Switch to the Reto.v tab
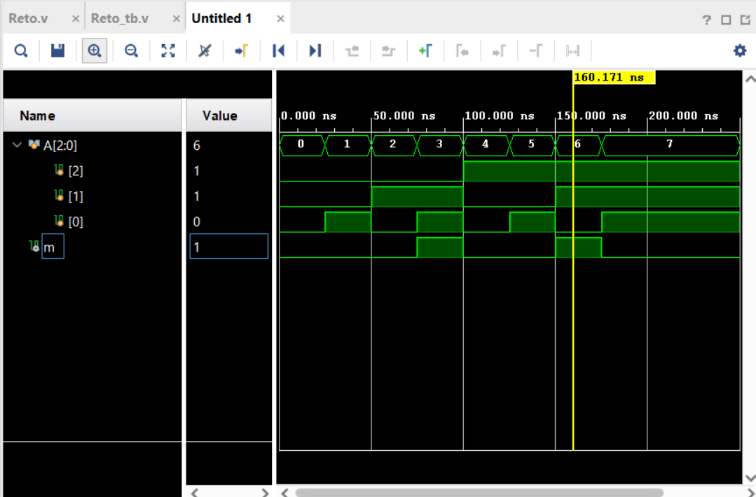Image resolution: width=756 pixels, height=497 pixels. tap(28, 18)
